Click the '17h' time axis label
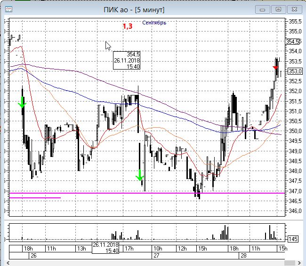This screenshot has width=306, height=266. [129, 249]
